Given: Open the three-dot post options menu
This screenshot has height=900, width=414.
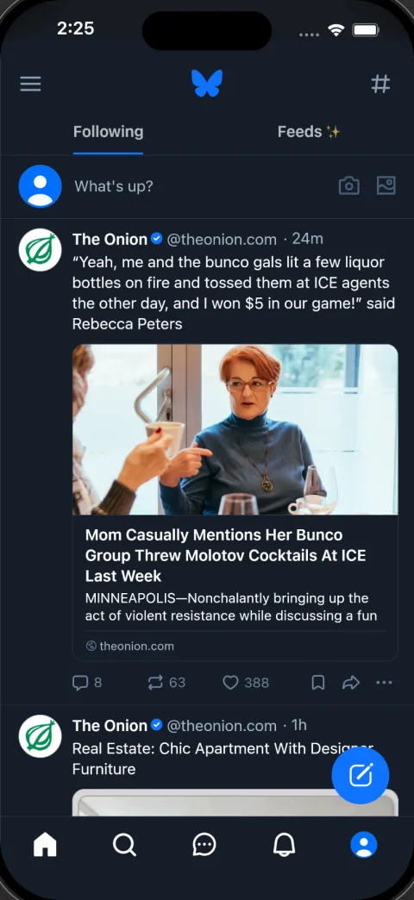Looking at the screenshot, I should 384,683.
